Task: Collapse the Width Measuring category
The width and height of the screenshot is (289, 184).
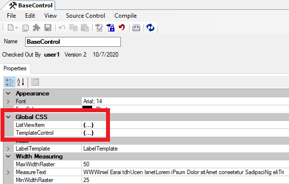Action: (x=8, y=156)
